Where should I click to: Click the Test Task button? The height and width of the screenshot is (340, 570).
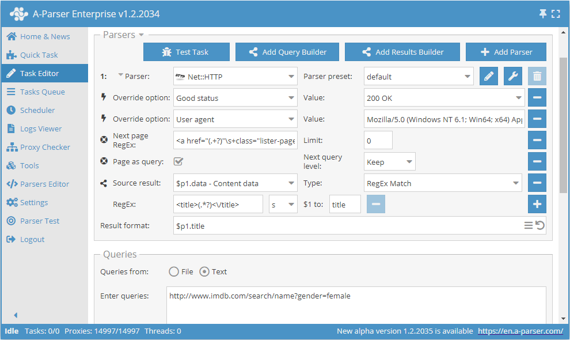186,52
